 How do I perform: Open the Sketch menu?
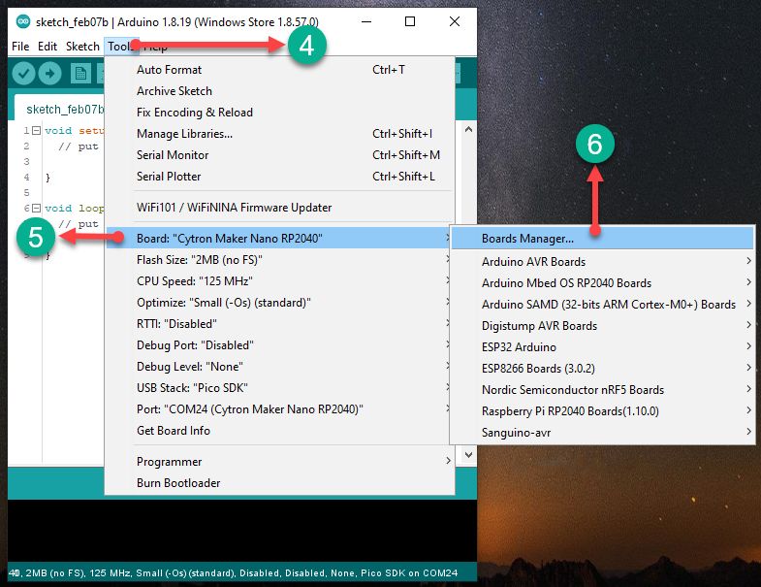click(82, 47)
